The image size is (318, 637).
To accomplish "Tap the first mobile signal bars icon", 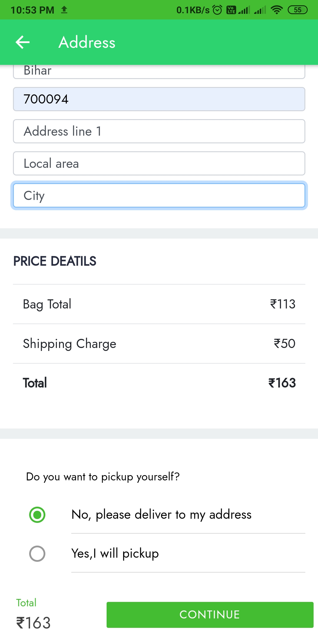I will pyautogui.click(x=244, y=10).
